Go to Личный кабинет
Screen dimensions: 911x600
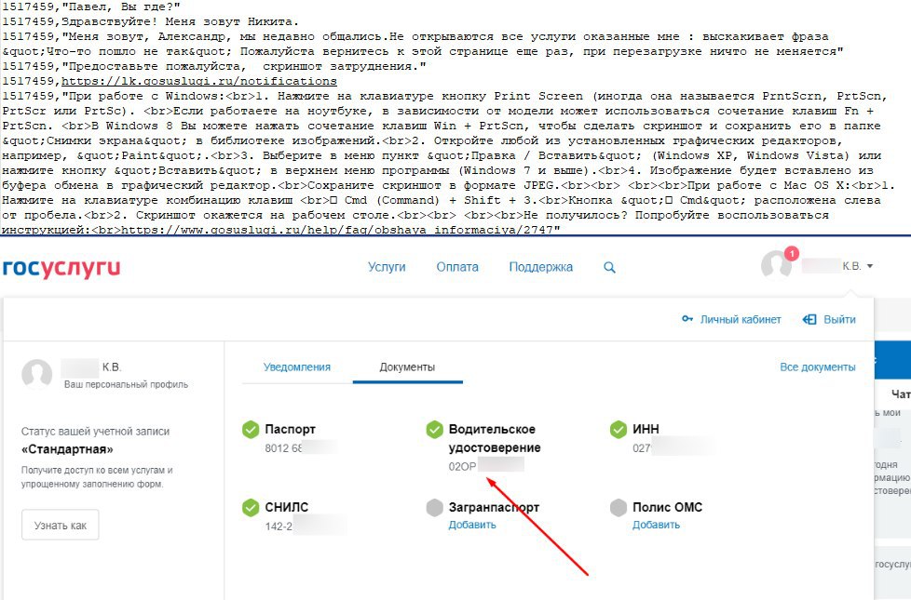pyautogui.click(x=741, y=319)
